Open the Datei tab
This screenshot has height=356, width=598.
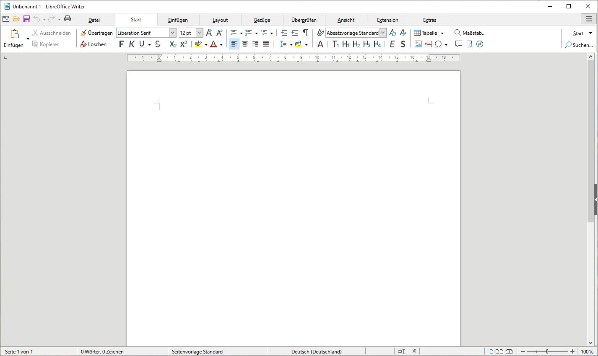94,20
